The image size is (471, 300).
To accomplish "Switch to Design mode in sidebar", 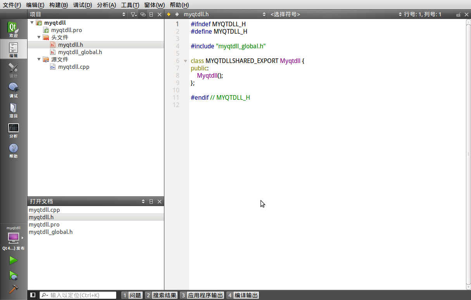I will (x=13, y=70).
